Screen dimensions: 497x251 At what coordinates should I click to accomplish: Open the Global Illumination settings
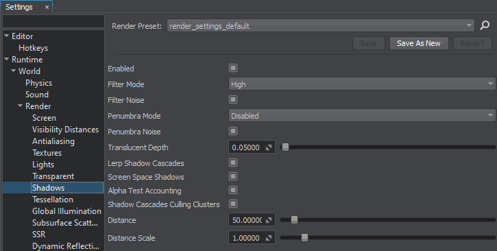tap(66, 211)
